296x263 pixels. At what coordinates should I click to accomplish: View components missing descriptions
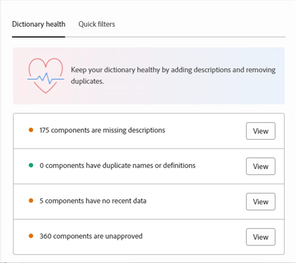[261, 131]
